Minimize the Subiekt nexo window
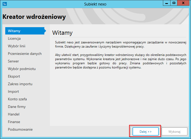191x139 pixels. click(x=167, y=3)
